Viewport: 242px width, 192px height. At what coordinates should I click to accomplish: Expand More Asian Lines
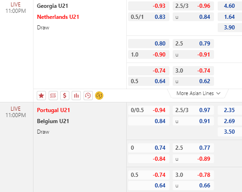coord(198,93)
